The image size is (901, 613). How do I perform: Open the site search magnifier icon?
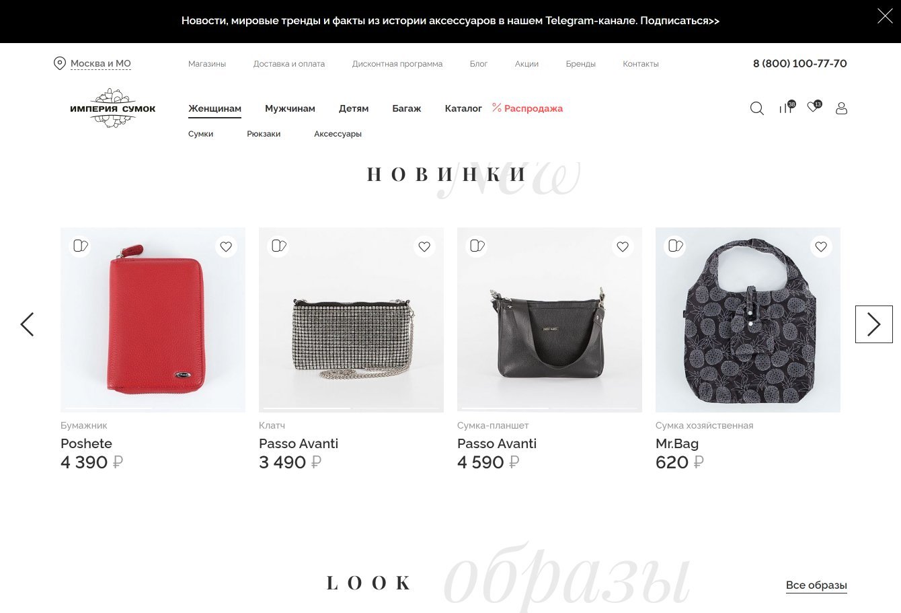(x=756, y=108)
